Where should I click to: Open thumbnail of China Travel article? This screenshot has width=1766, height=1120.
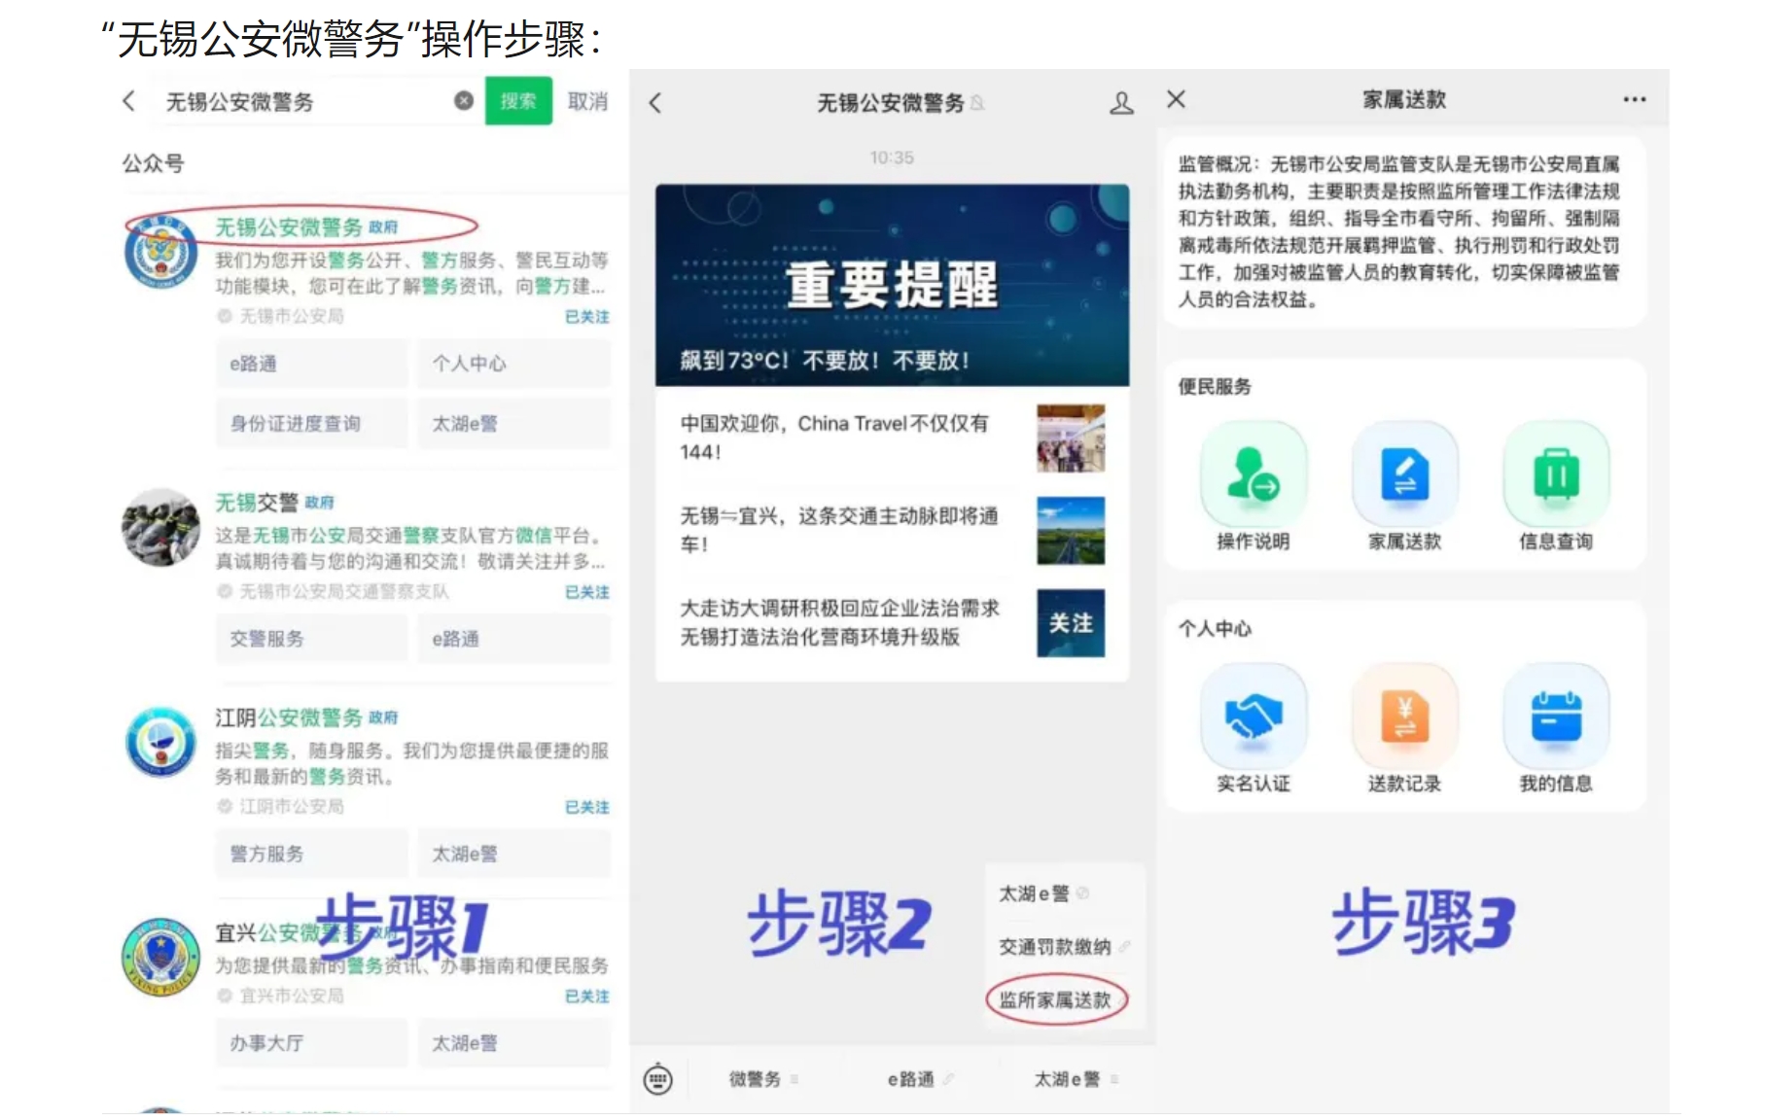pyautogui.click(x=1071, y=437)
